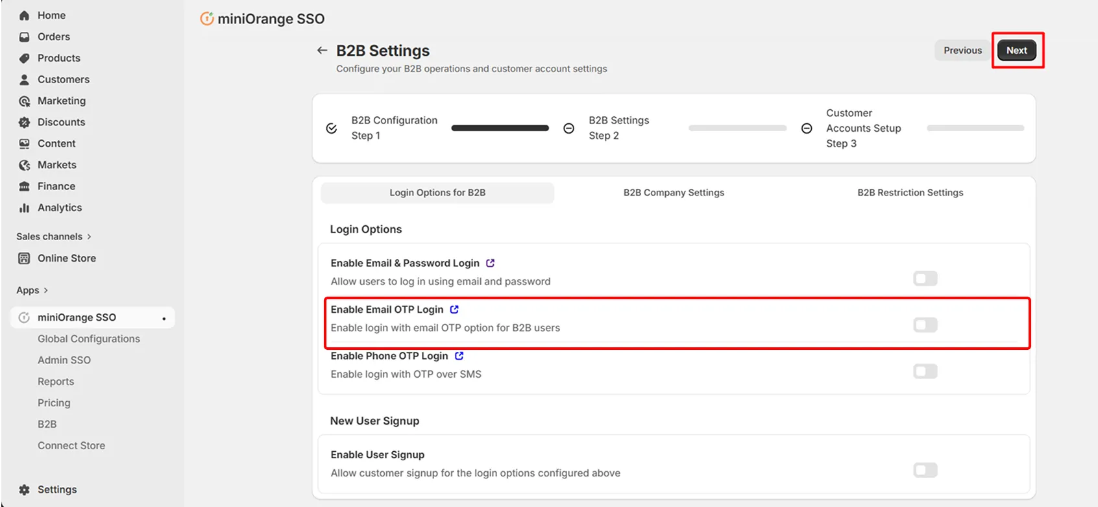
Task: Open the Orders page link
Action: pos(54,37)
